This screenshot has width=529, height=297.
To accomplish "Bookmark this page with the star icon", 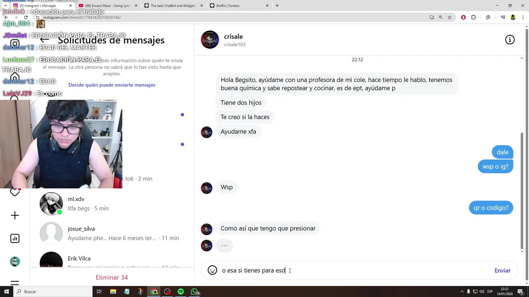I will click(x=450, y=17).
